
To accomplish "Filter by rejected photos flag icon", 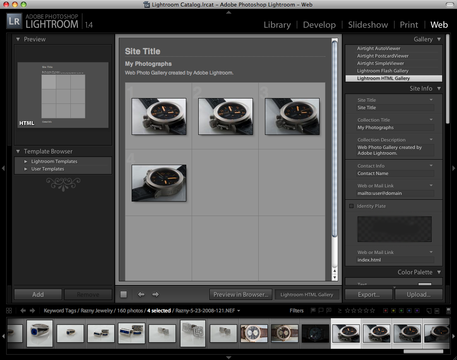I will click(x=329, y=310).
